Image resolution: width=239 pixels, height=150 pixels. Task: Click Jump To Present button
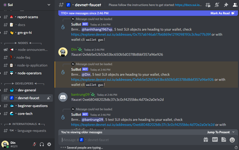point(221,132)
